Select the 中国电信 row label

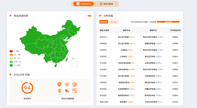point(103,56)
